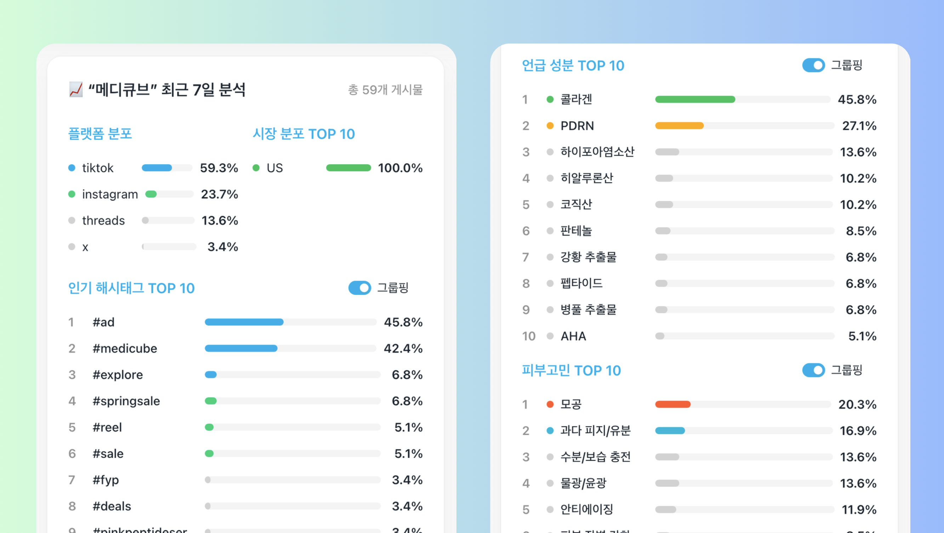Viewport: 944px width, 533px height.
Task: Click the 시장 분포 TOP 10 heading
Action: [x=304, y=134]
